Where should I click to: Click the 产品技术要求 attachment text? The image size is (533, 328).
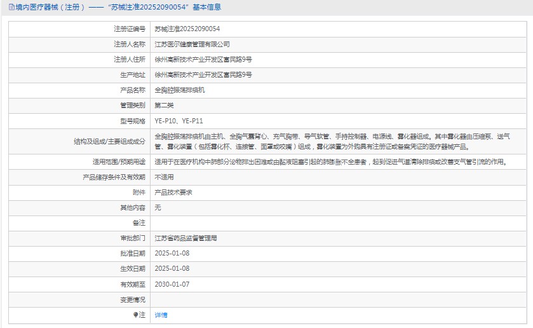pyautogui.click(x=173, y=193)
